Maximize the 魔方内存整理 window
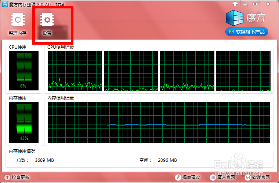279x183 pixels. [255, 4]
